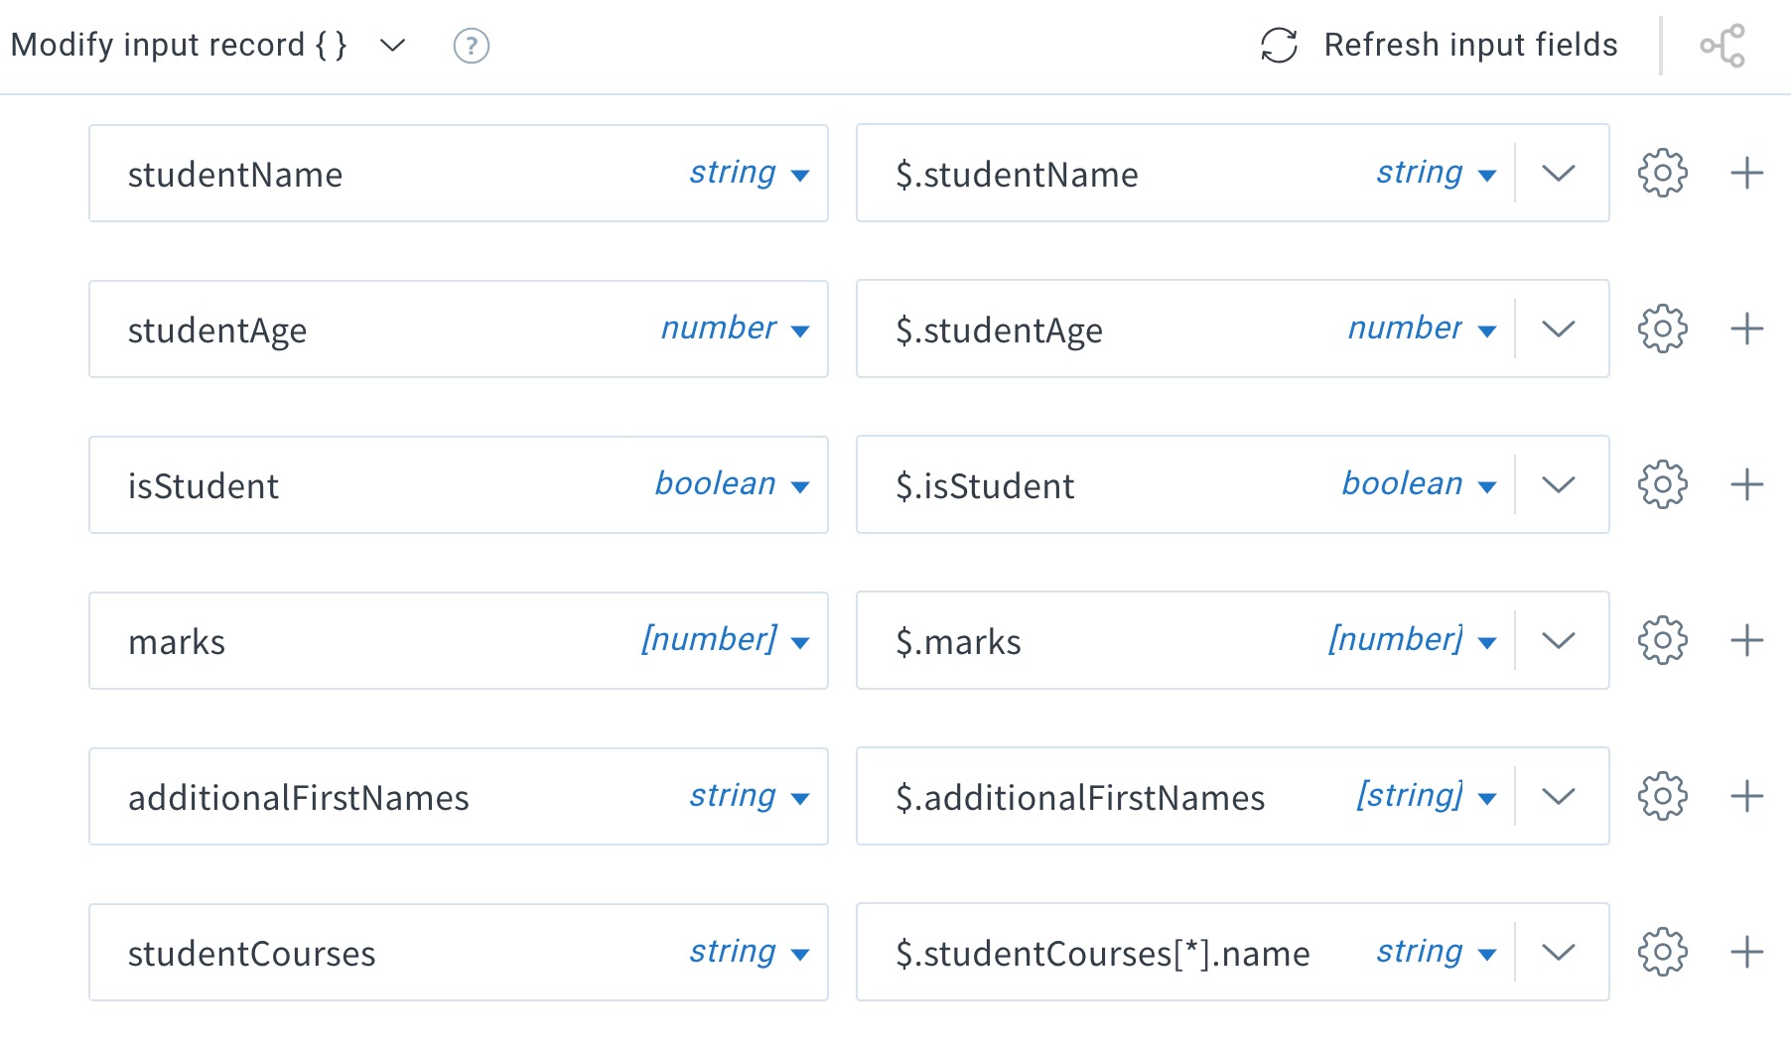This screenshot has width=1791, height=1052.
Task: Open settings gear for studentName row
Action: 1662,174
